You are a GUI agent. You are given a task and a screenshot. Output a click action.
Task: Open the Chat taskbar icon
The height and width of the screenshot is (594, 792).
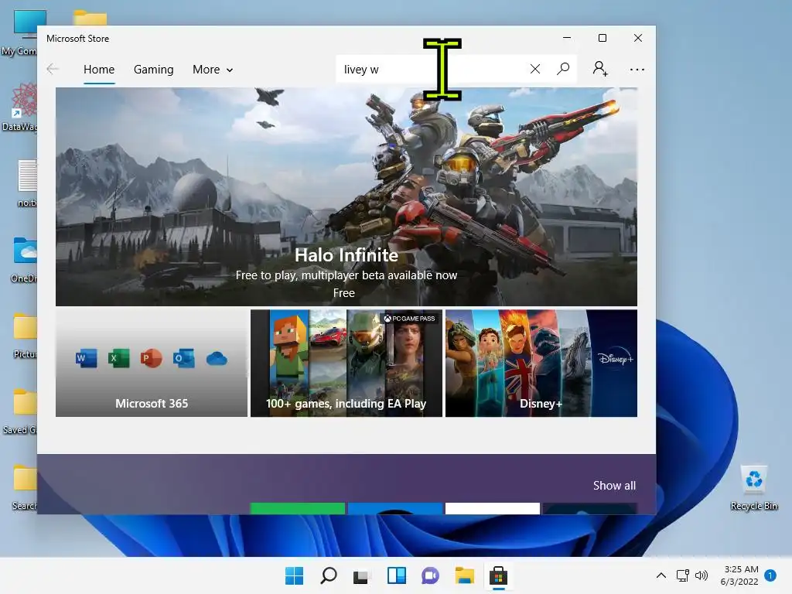[x=430, y=575]
